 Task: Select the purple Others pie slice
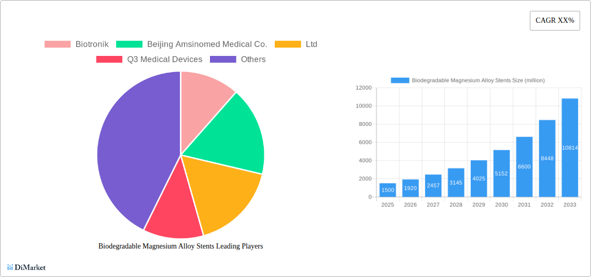tap(135, 150)
